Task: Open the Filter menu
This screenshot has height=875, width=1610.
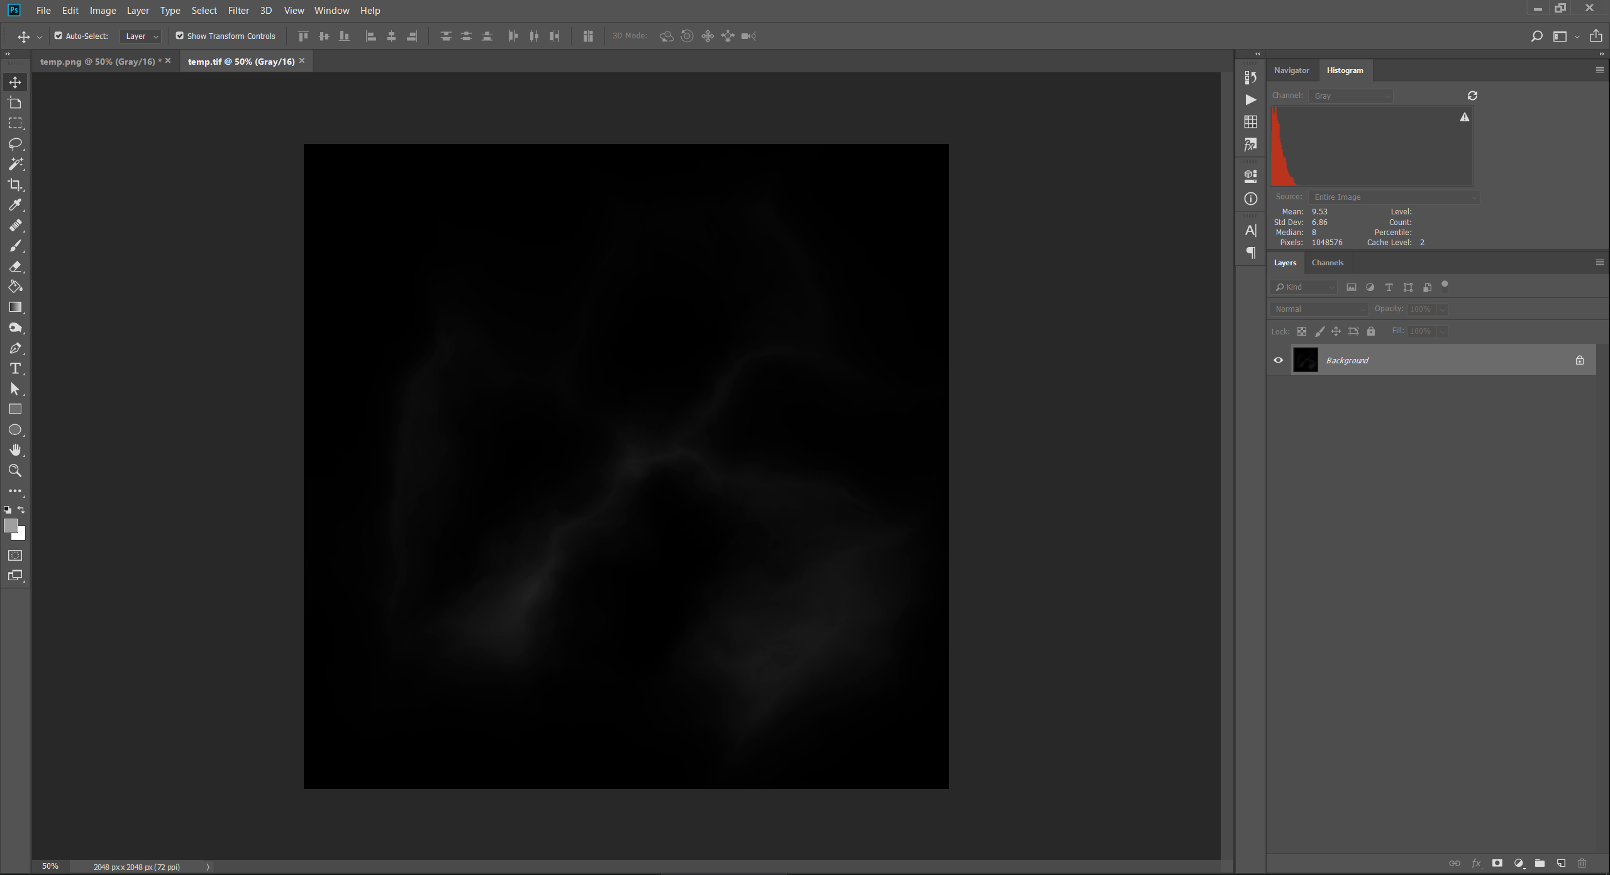Action: tap(238, 10)
